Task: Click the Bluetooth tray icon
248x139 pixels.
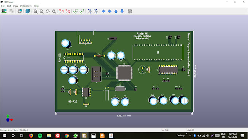Action: pyautogui.click(x=195, y=135)
